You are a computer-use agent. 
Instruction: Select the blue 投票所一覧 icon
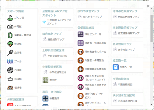click(116, 67)
